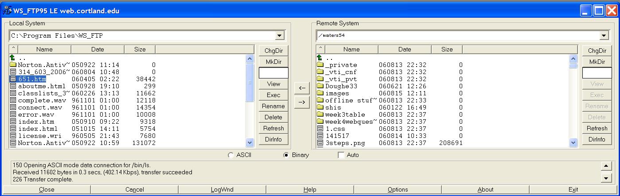Sort local files by Date column
620x196 pixels.
pos(97,49)
